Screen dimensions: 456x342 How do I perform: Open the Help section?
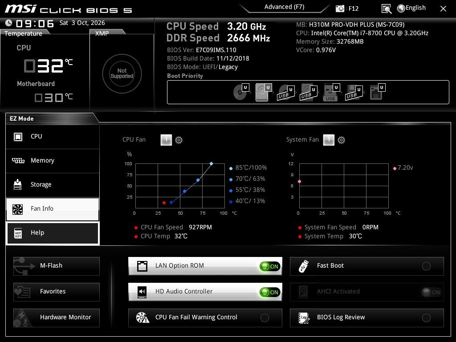point(53,233)
